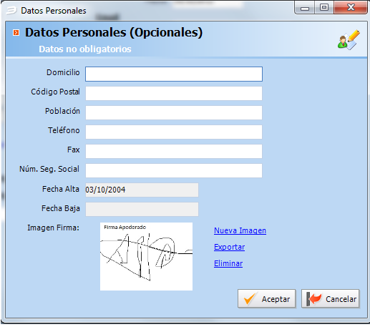The image size is (370, 327).
Task: Minimize the Datos Personales window
Action: (x=305, y=8)
